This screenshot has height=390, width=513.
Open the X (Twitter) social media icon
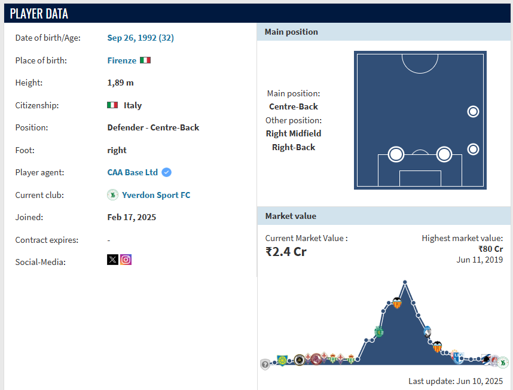pyautogui.click(x=112, y=260)
